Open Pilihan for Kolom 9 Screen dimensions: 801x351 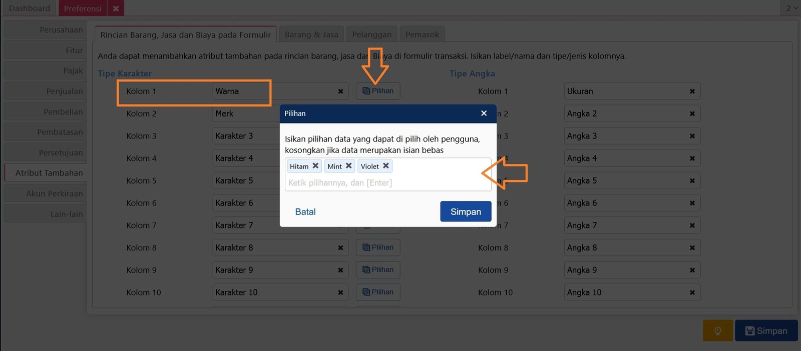click(x=378, y=270)
